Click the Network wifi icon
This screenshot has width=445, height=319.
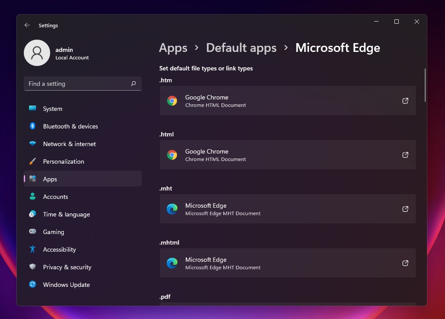33,143
